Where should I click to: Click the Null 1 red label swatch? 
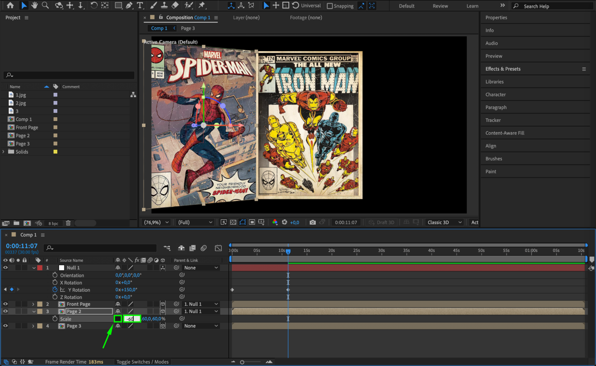(40, 268)
